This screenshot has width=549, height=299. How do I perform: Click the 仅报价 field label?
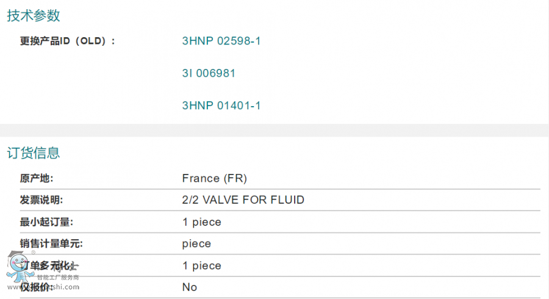[x=37, y=287]
